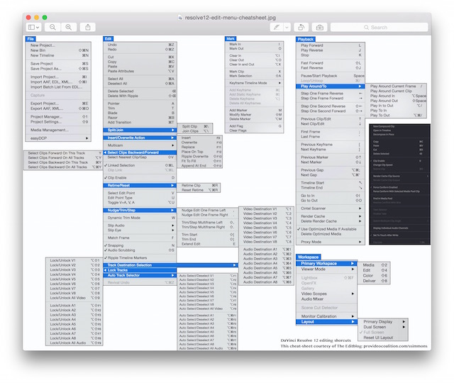
Task: Click the 'Playback' menu heading in image
Action: click(306, 39)
